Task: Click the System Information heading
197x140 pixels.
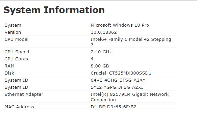Action: 54,10
